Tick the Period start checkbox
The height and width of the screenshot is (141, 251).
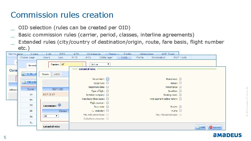click(x=108, y=79)
